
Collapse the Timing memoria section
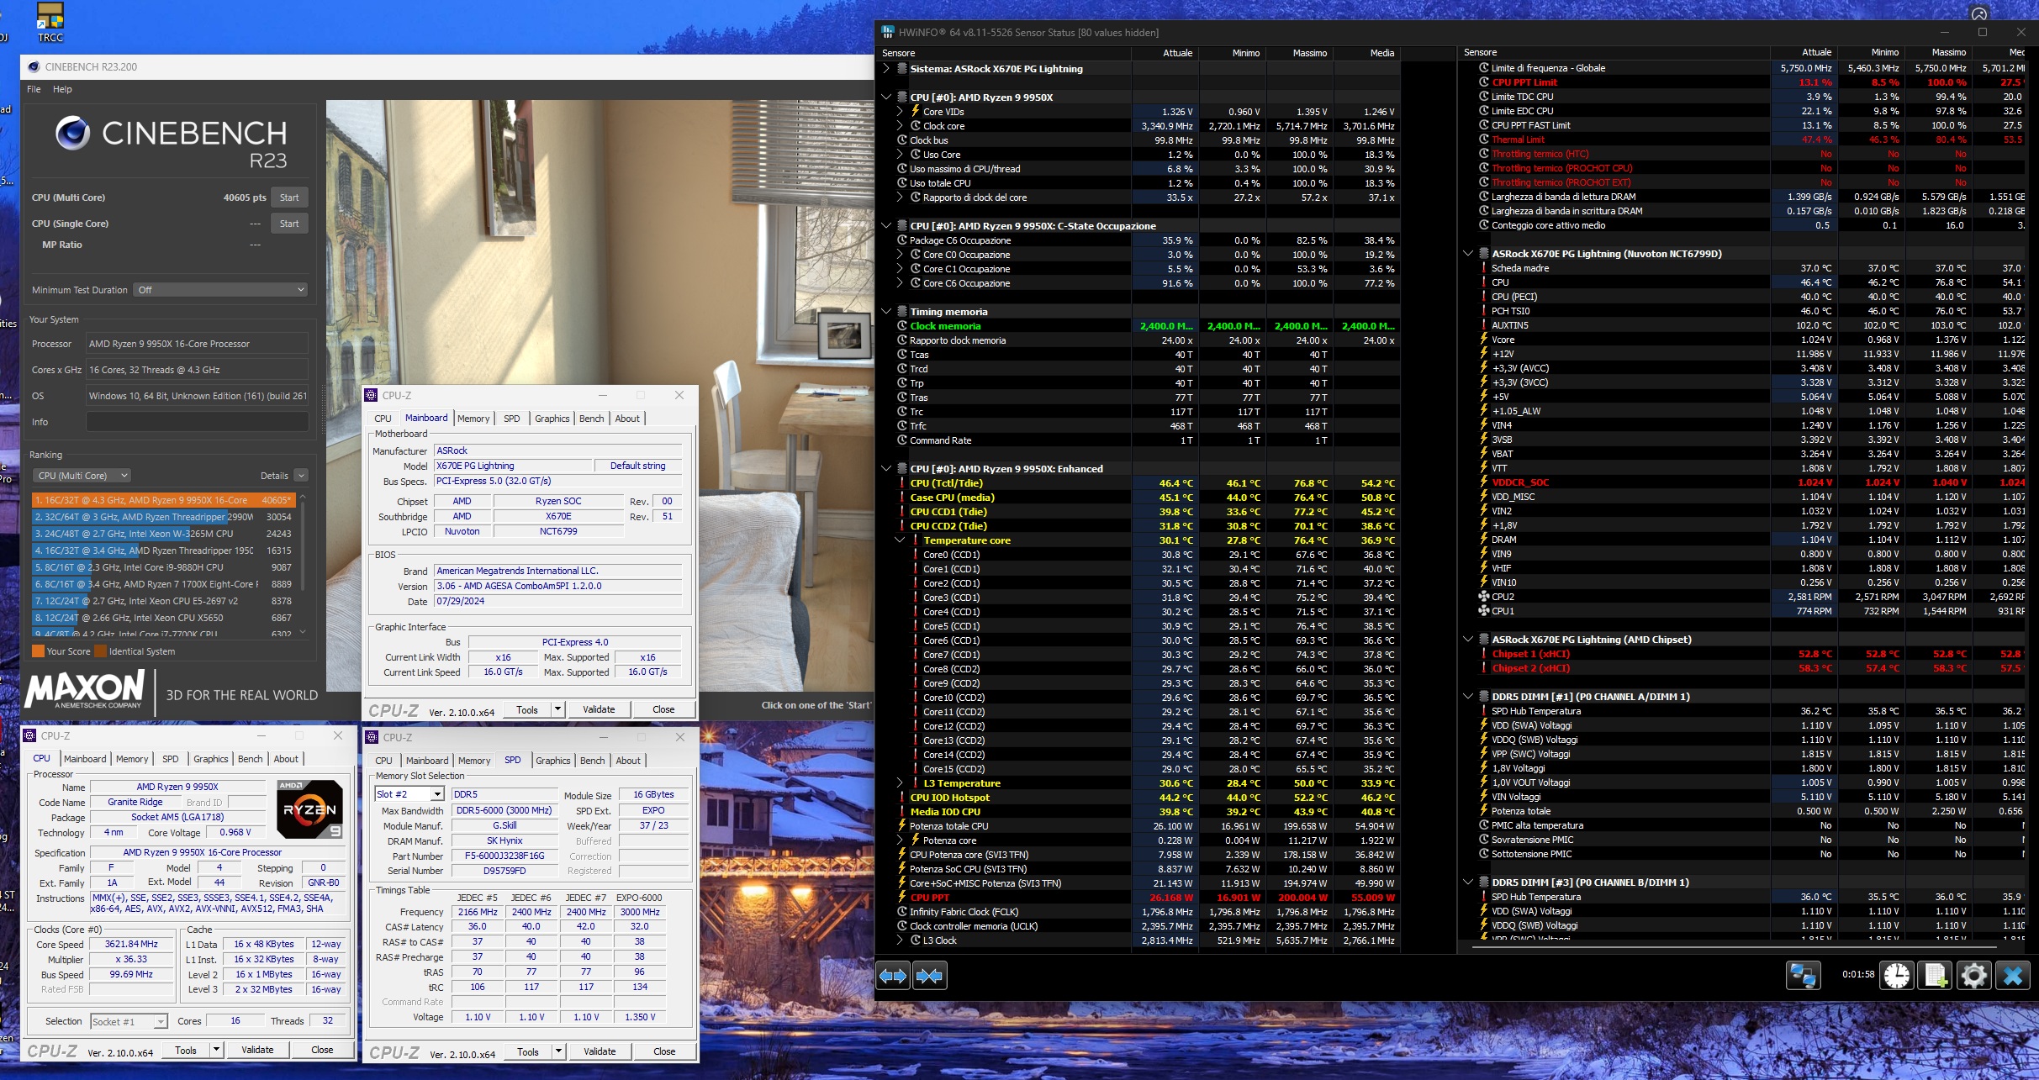click(886, 312)
